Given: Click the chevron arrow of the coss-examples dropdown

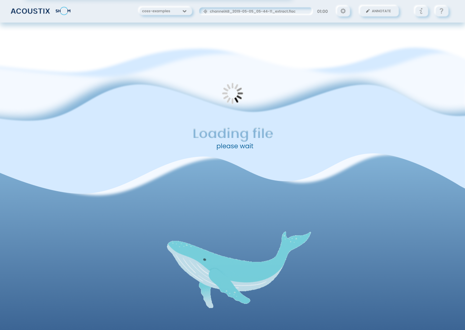Looking at the screenshot, I should coord(184,11).
